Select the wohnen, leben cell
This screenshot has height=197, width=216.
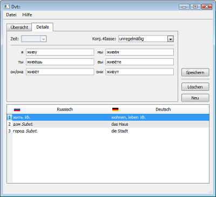(x=160, y=117)
